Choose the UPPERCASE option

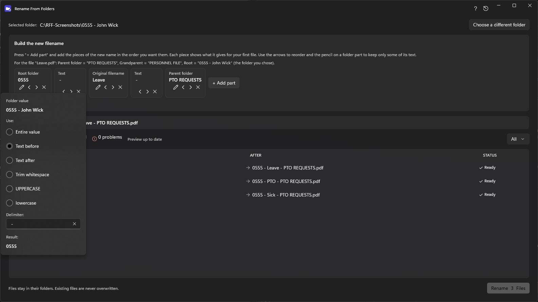[23, 189]
